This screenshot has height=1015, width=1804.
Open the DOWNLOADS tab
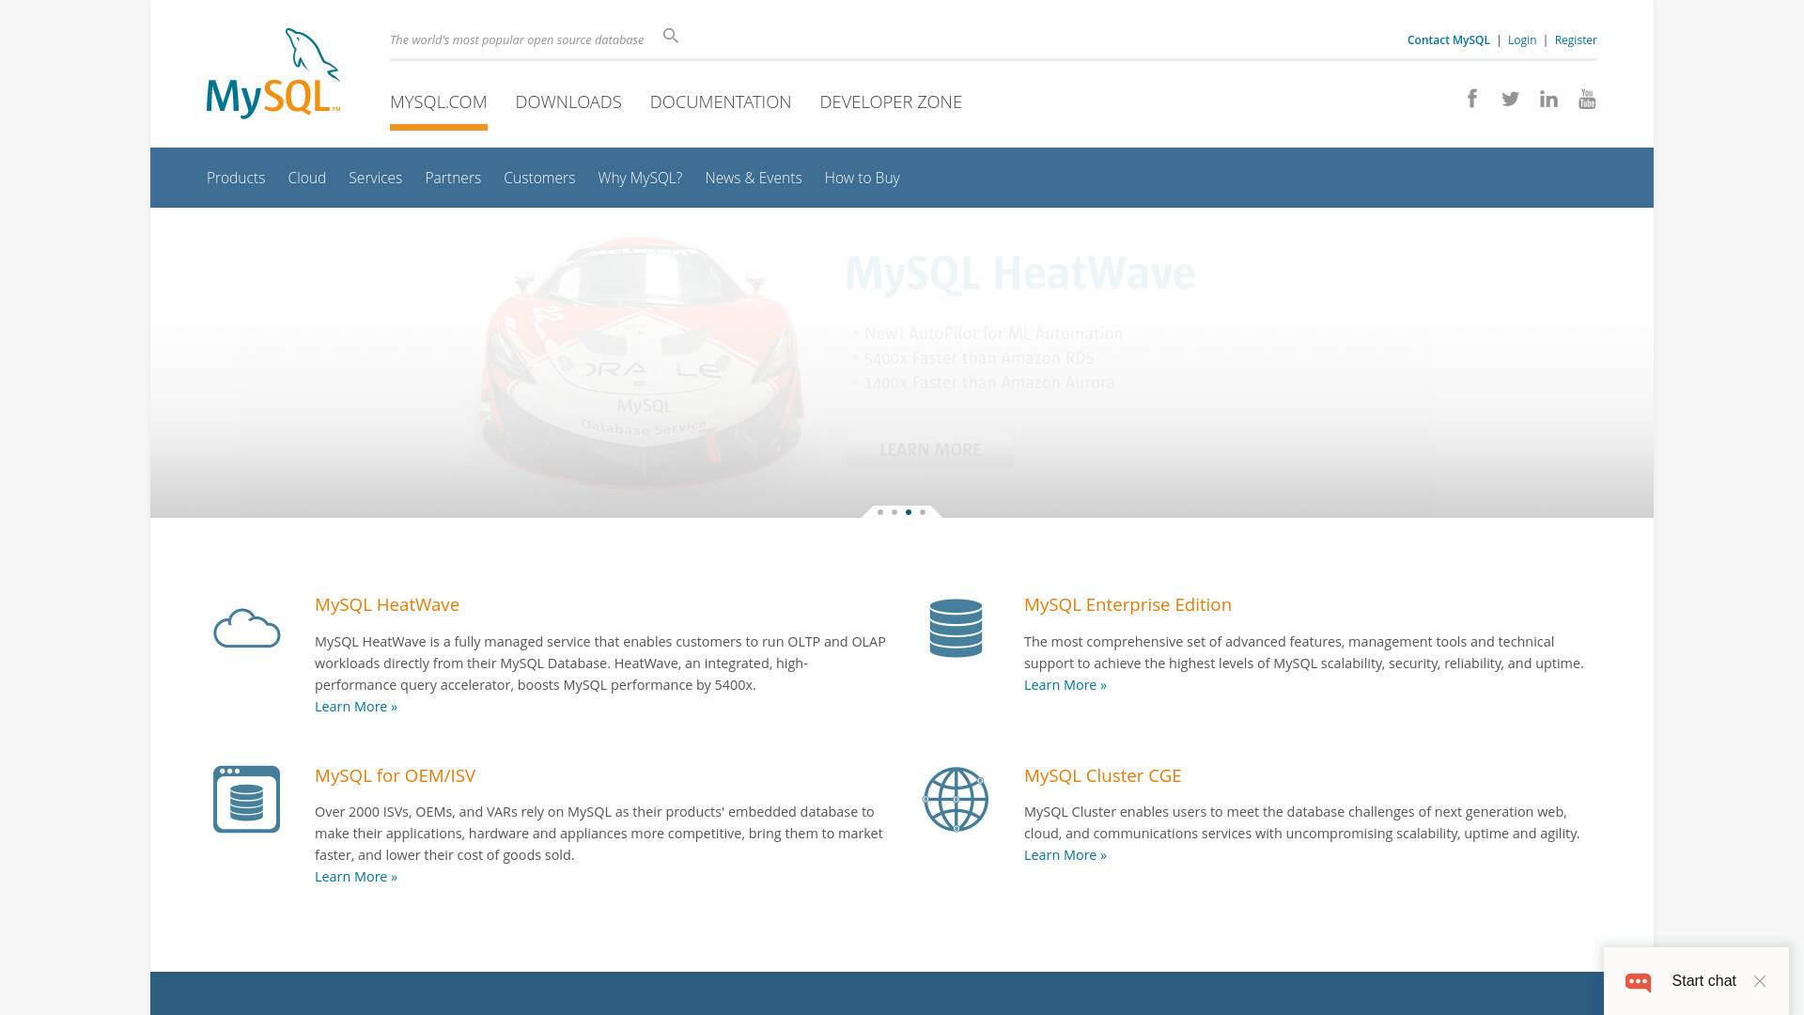[x=568, y=101]
